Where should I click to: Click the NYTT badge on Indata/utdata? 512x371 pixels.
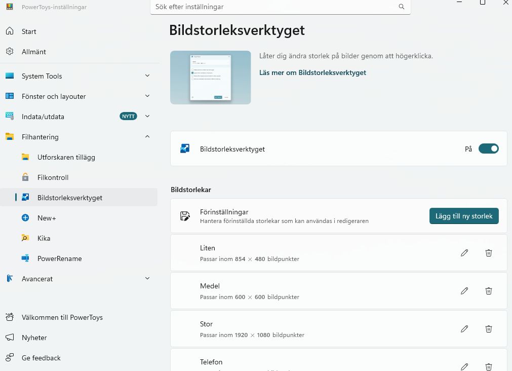[128, 117]
